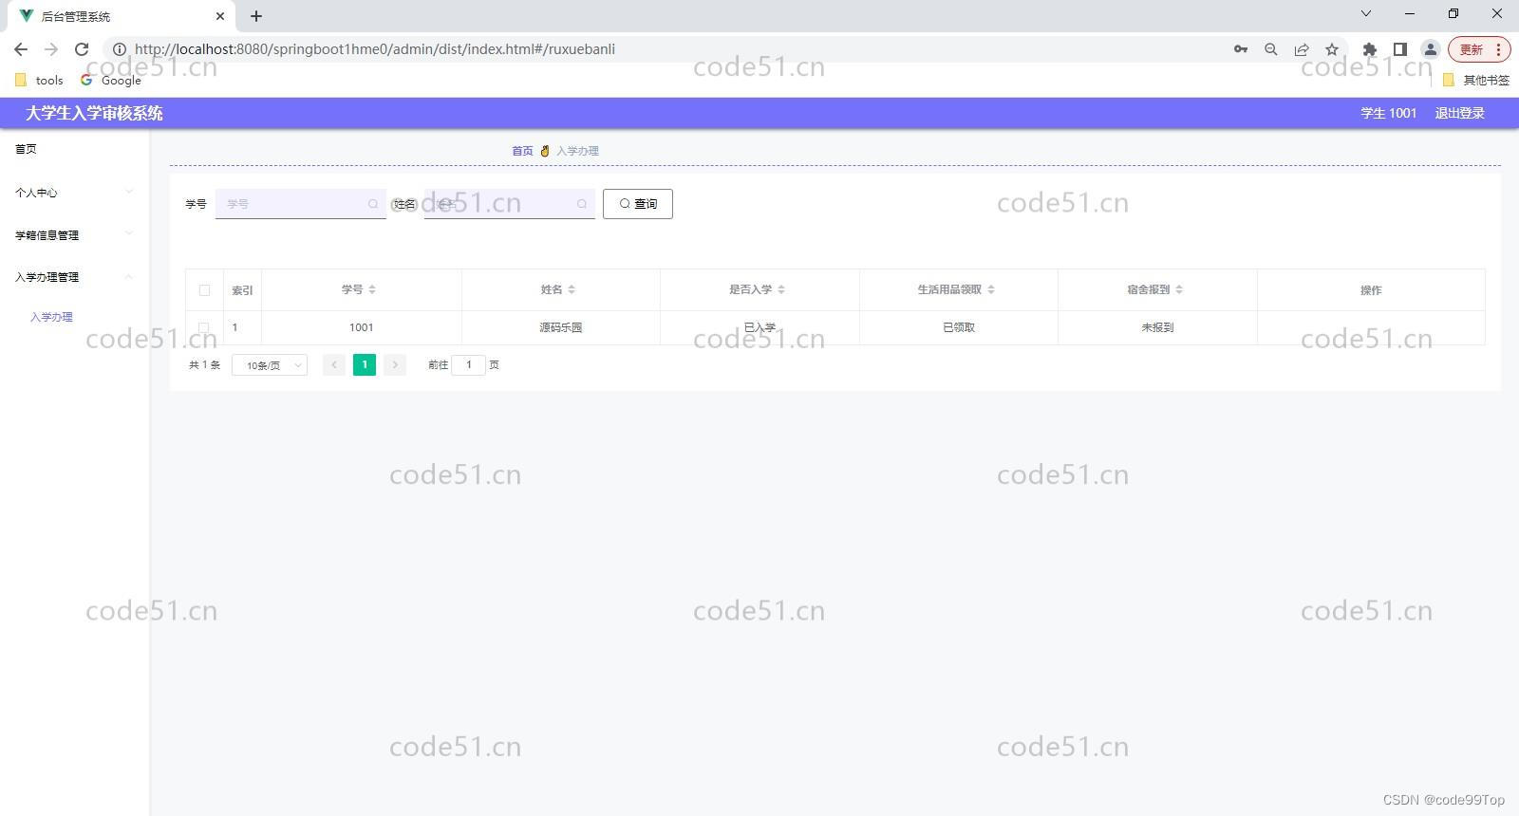The width and height of the screenshot is (1519, 816).
Task: Sort the table by 宿舍报到 column
Action: coord(1179,289)
